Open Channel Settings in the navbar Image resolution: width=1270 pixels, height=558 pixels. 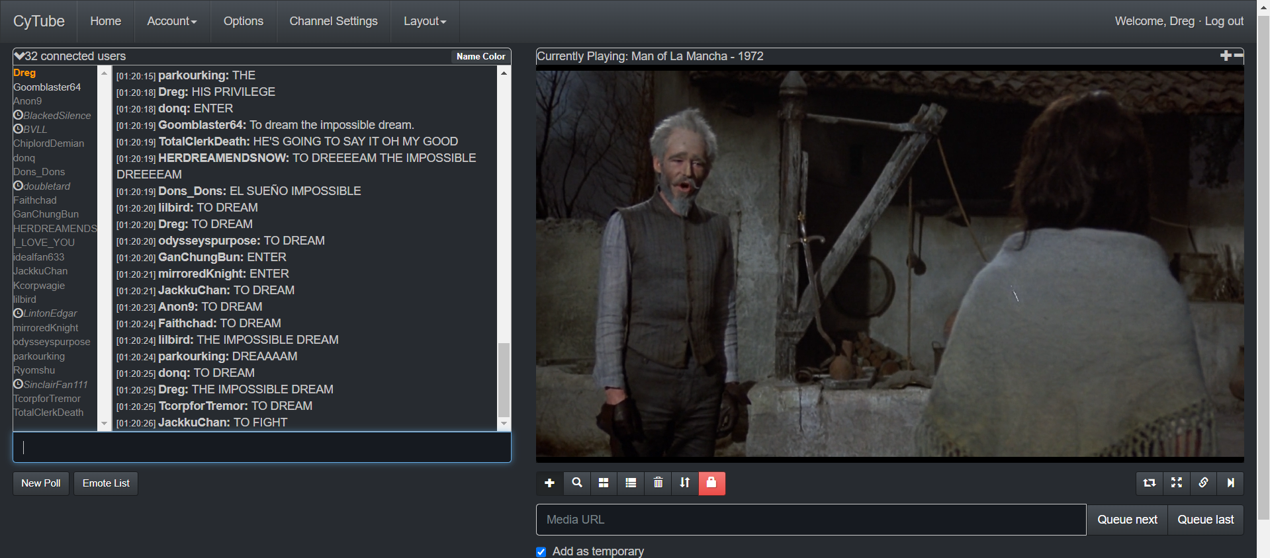point(334,21)
